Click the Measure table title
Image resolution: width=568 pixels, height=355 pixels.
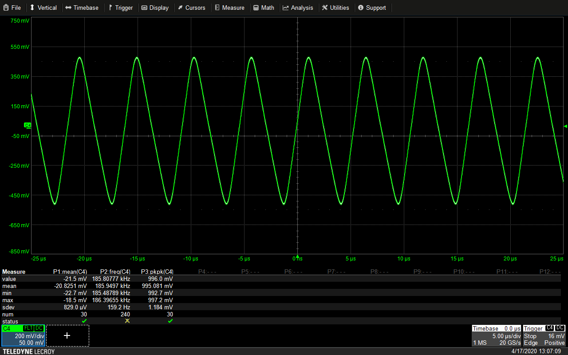[14, 272]
